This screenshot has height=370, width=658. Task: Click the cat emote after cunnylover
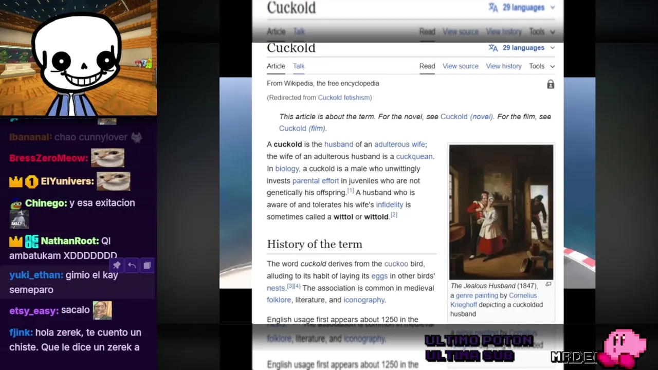pyautogui.click(x=136, y=137)
